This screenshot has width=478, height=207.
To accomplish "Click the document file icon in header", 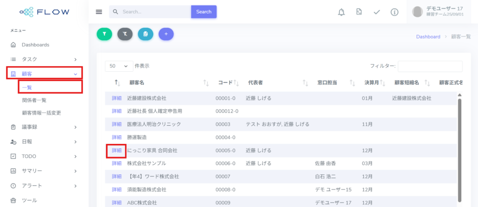I will click(358, 12).
